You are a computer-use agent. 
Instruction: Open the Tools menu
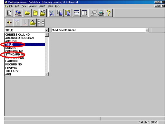pyautogui.click(x=50, y=6)
